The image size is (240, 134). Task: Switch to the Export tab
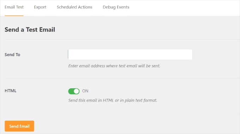point(40,7)
